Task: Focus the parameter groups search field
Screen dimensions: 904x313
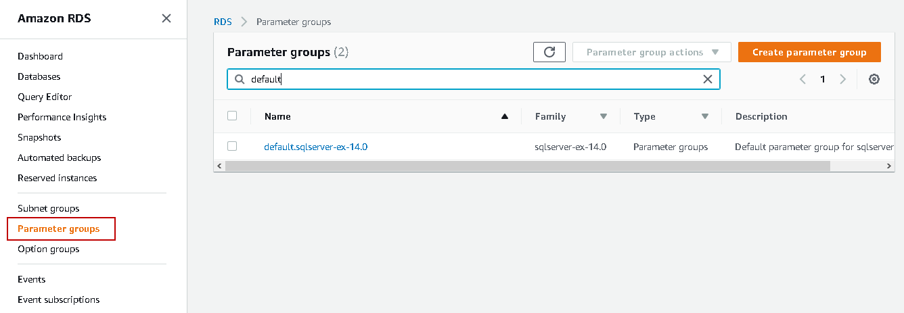Action: pyautogui.click(x=474, y=79)
